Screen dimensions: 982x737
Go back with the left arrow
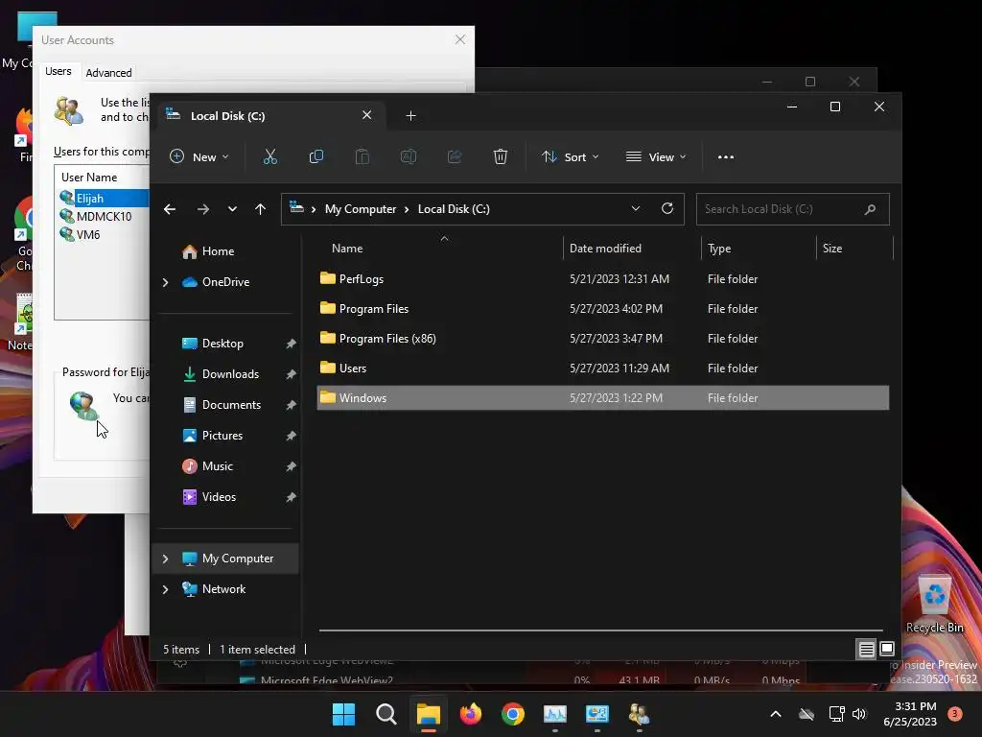pos(170,209)
